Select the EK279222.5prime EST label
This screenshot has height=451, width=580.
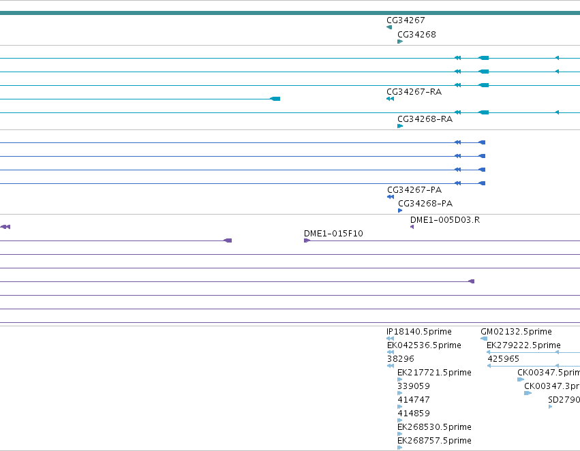pos(523,345)
